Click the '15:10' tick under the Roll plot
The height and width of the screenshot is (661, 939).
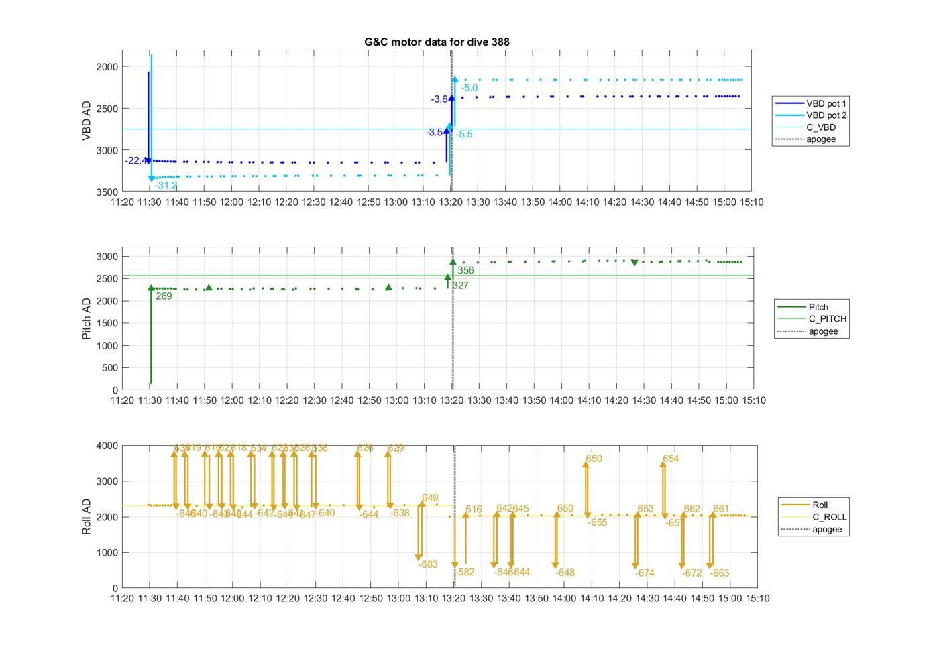click(758, 598)
